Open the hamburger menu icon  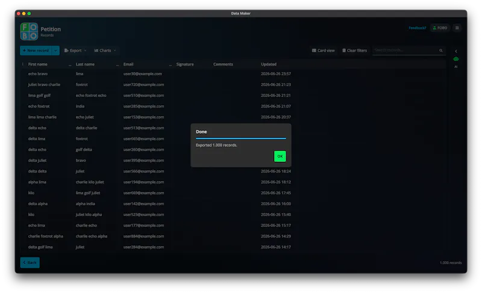(457, 28)
